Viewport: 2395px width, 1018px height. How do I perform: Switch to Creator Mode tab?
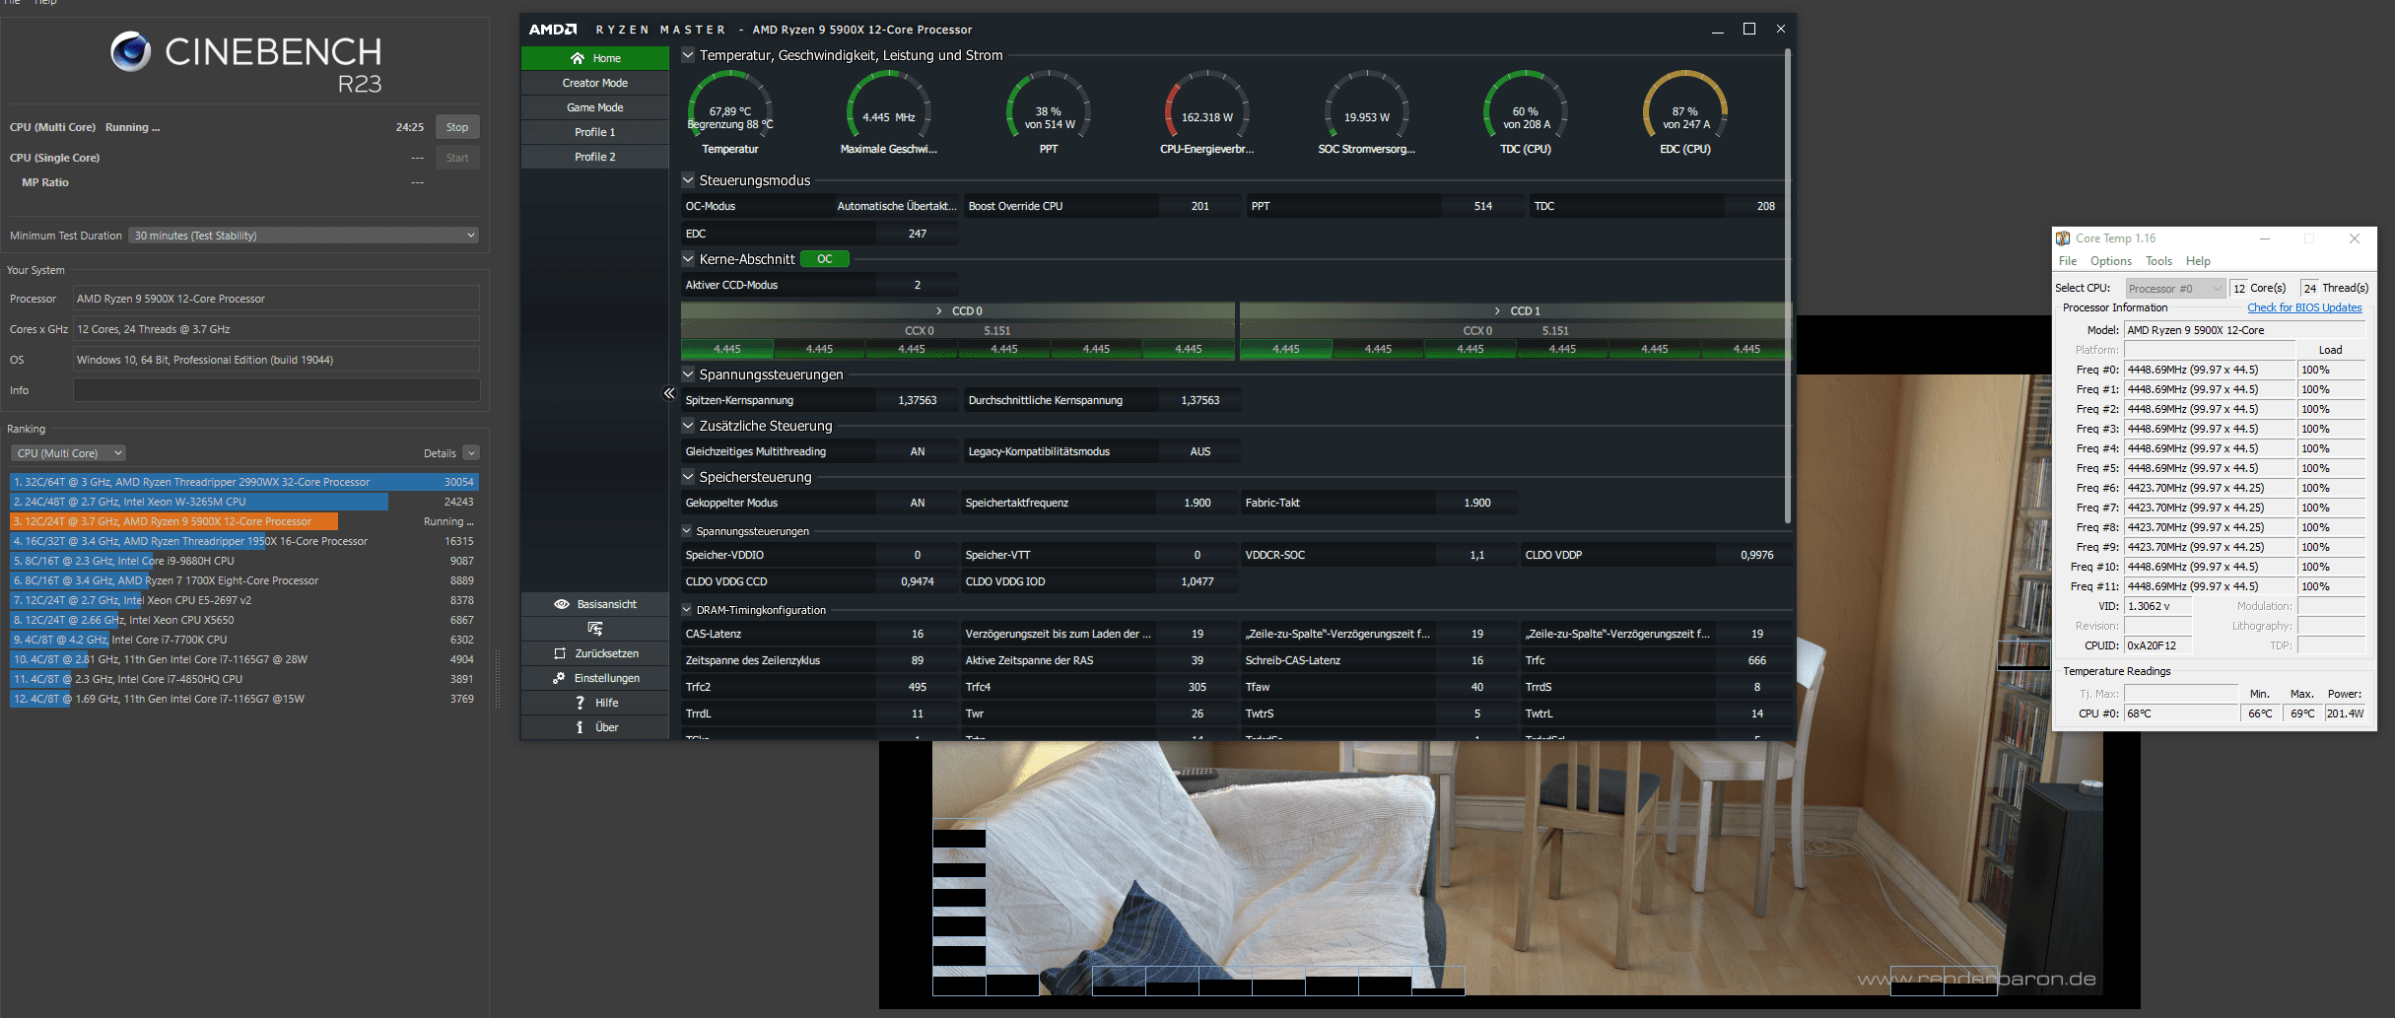point(595,83)
